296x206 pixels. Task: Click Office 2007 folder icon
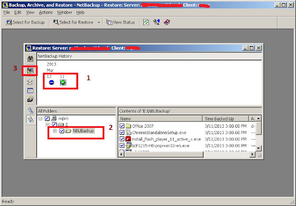coord(129,126)
